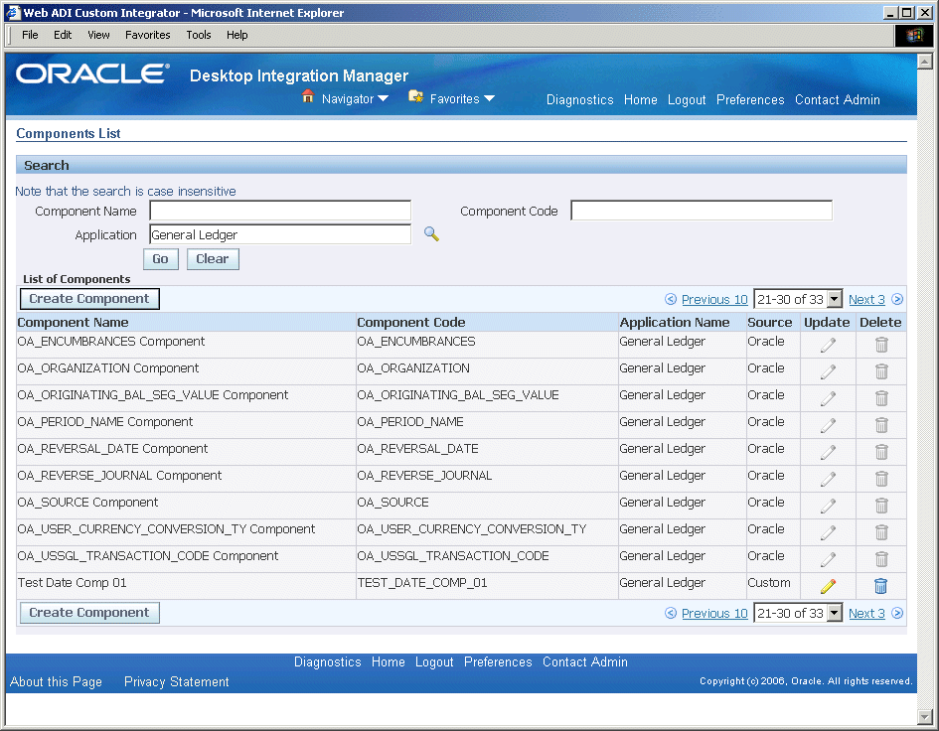Image resolution: width=939 pixels, height=731 pixels.
Task: Click Logout in the header
Action: pyautogui.click(x=687, y=100)
